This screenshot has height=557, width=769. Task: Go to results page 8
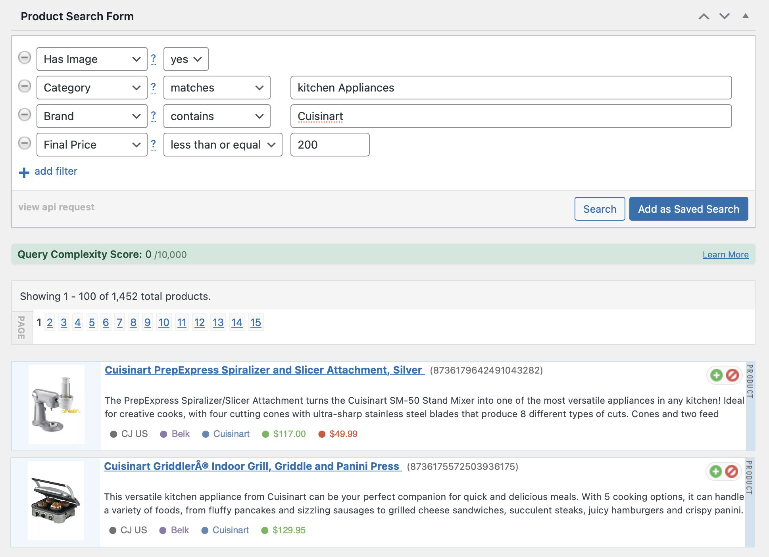(x=133, y=322)
